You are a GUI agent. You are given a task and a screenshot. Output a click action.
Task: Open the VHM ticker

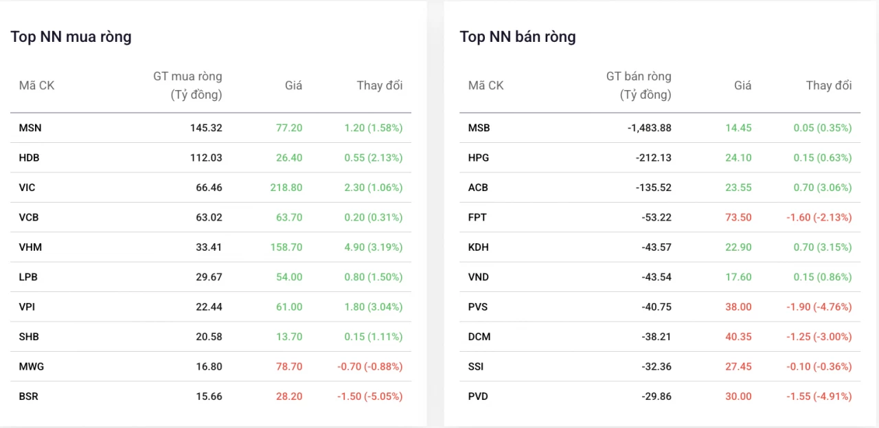pos(30,247)
